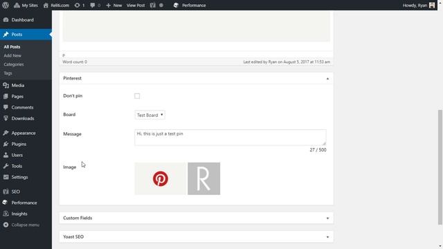Click the Last edited by Ryan text
443x249 pixels.
(x=287, y=62)
